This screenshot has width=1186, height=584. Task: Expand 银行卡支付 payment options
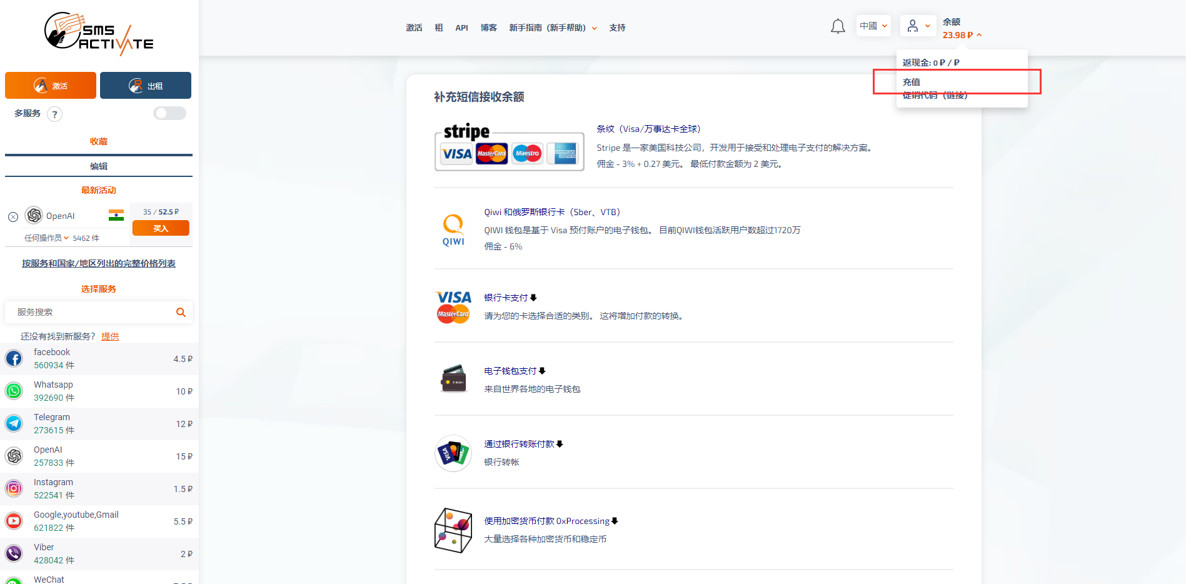click(x=510, y=298)
